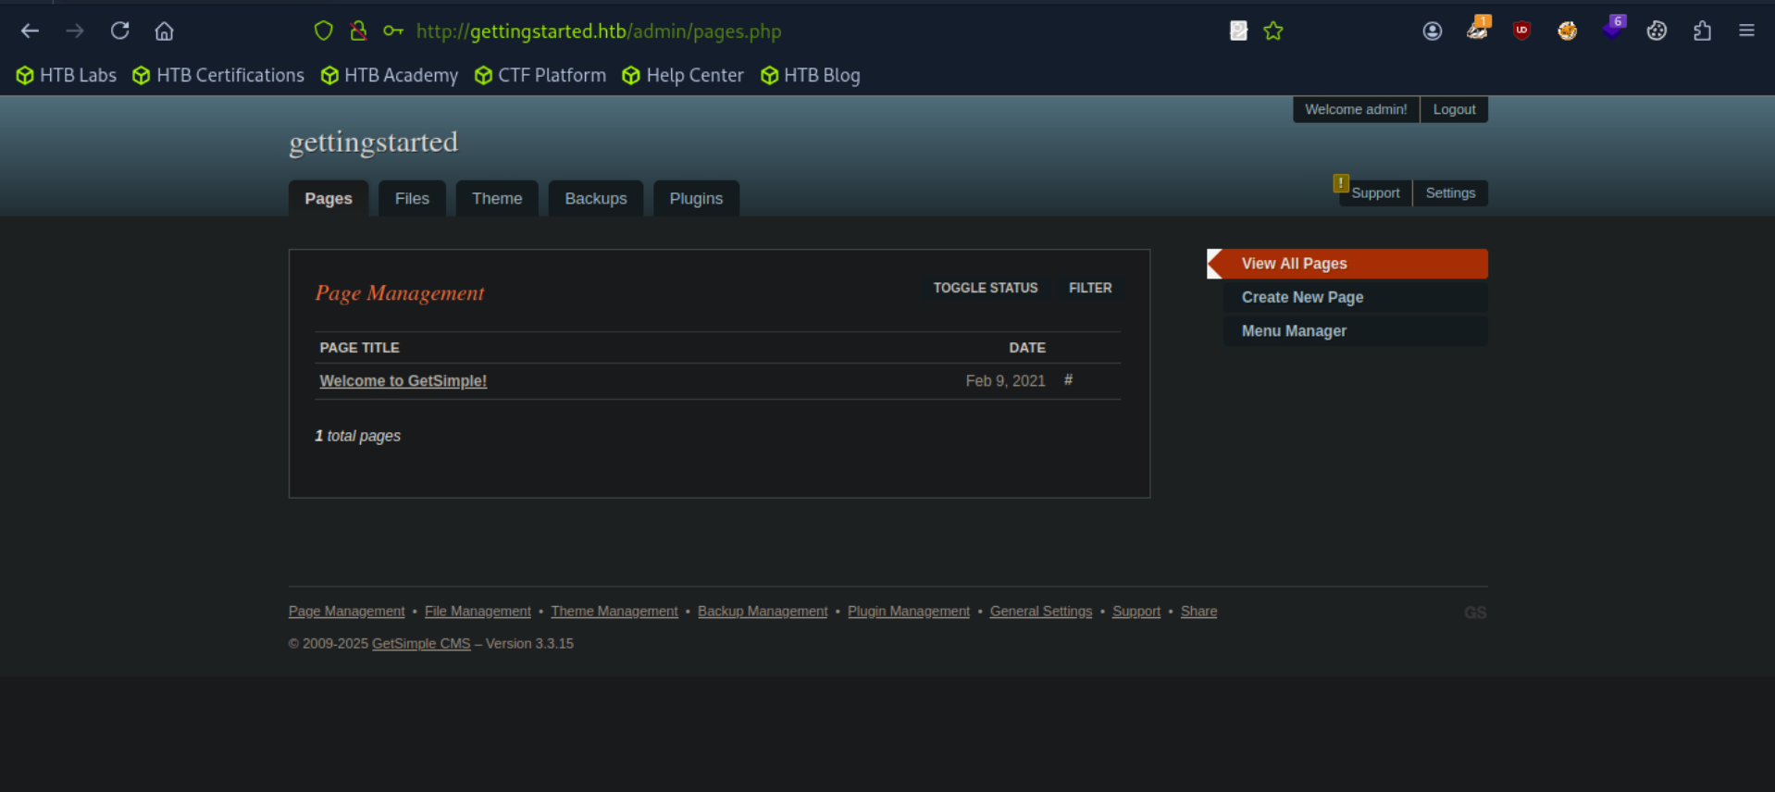Image resolution: width=1775 pixels, height=792 pixels.
Task: Open the extension with orange badge 1
Action: [x=1478, y=29]
